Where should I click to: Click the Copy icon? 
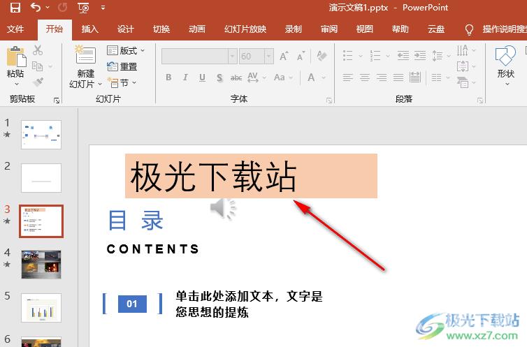tap(37, 66)
